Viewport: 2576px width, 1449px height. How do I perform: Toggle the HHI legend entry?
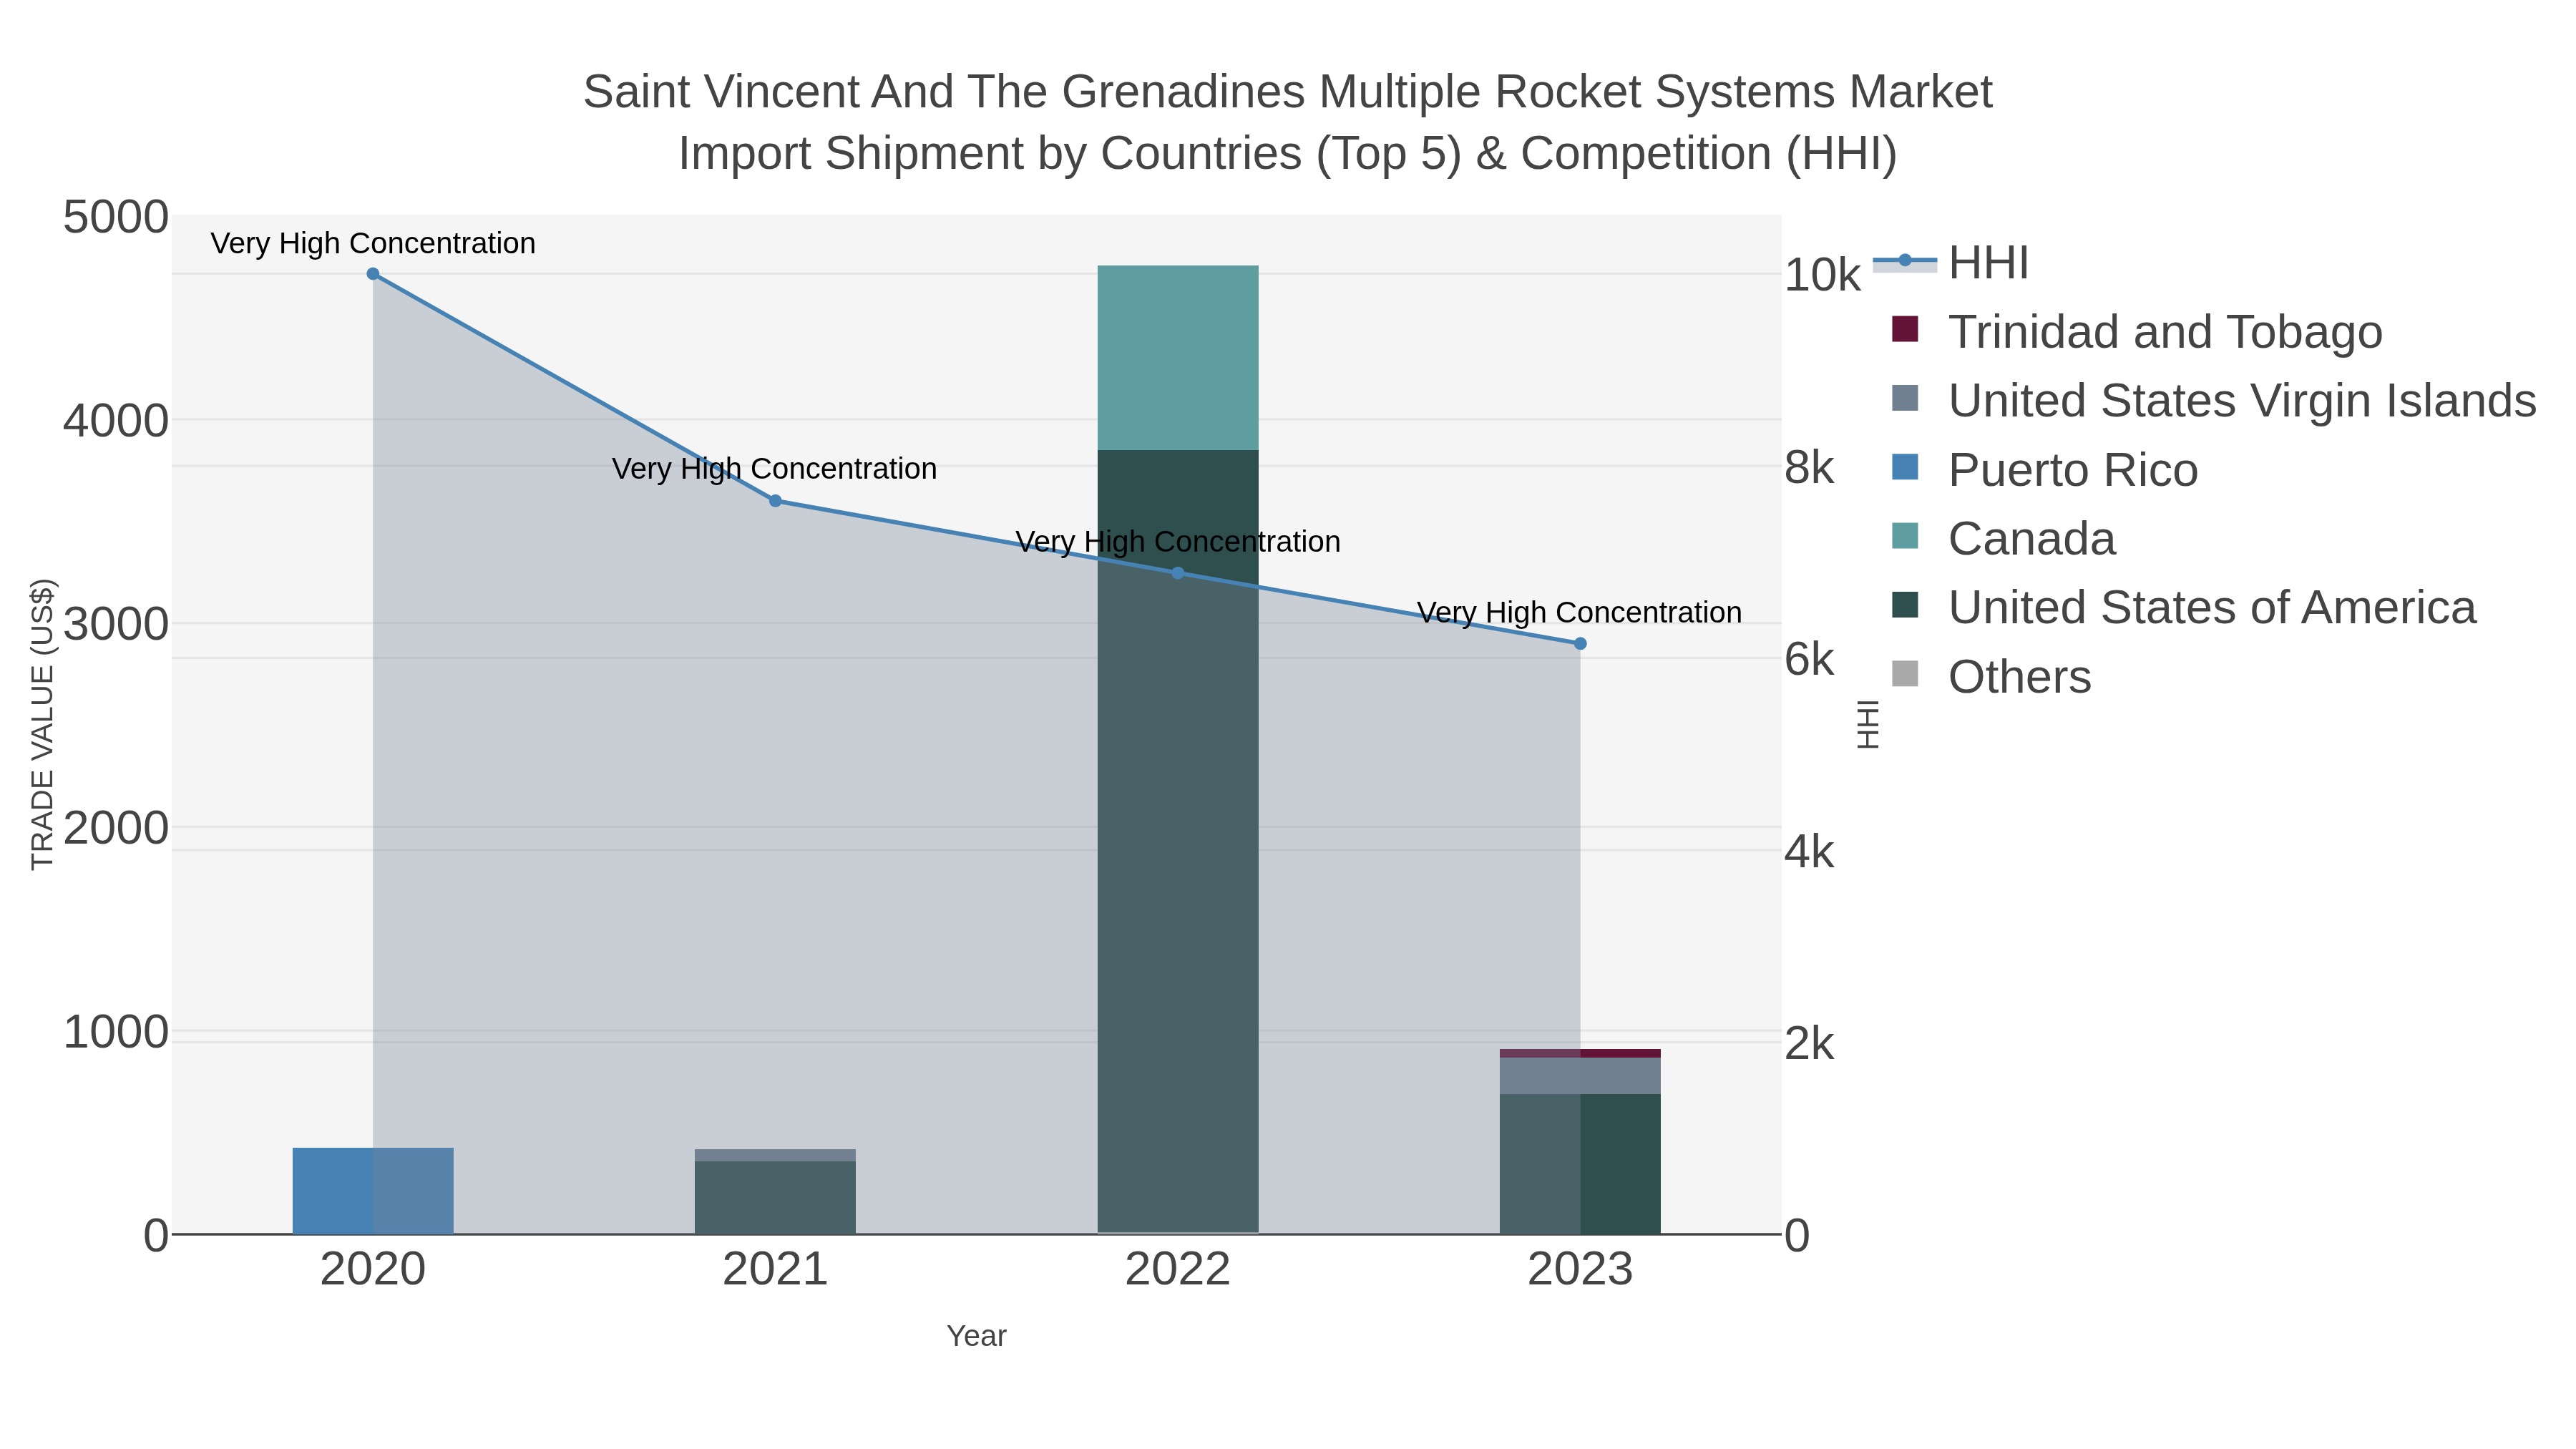(x=1951, y=263)
